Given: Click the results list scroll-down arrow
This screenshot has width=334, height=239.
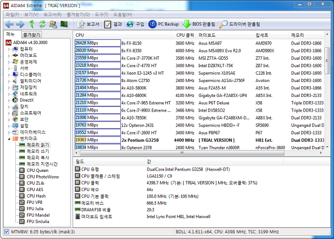Looking at the screenshot, I should (x=327, y=147).
